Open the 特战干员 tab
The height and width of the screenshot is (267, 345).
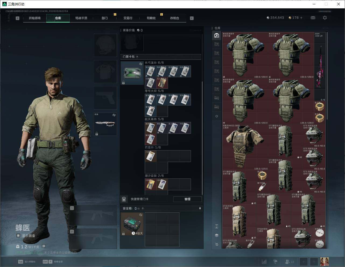tap(81, 18)
